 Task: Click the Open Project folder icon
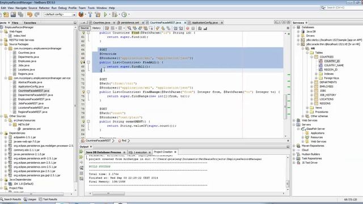pos(13,15)
